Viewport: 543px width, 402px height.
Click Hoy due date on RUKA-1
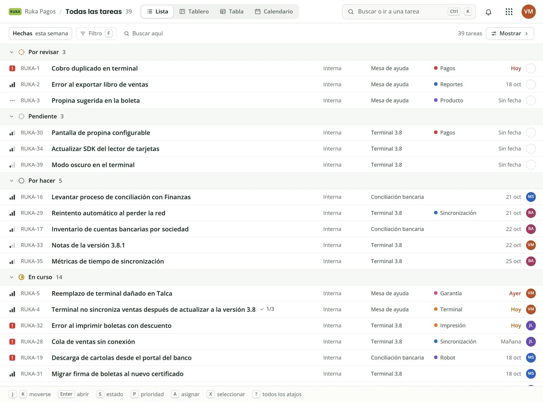pos(516,68)
